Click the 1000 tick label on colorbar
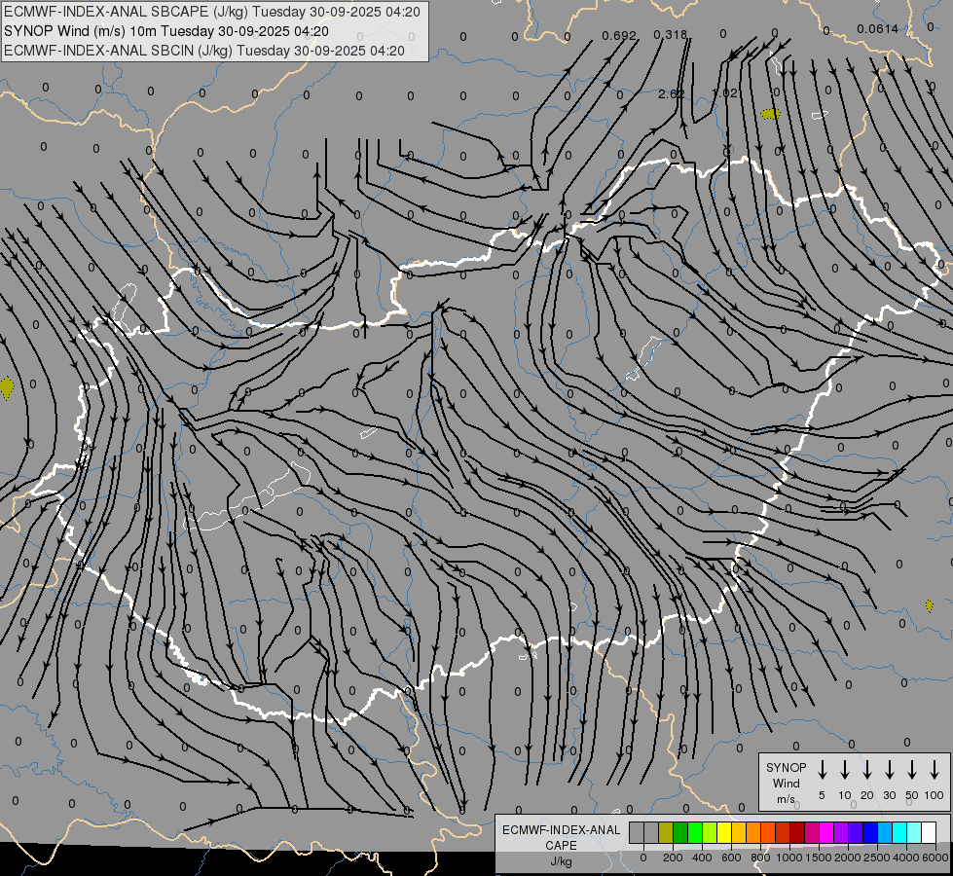953x876 pixels. pyautogui.click(x=788, y=858)
